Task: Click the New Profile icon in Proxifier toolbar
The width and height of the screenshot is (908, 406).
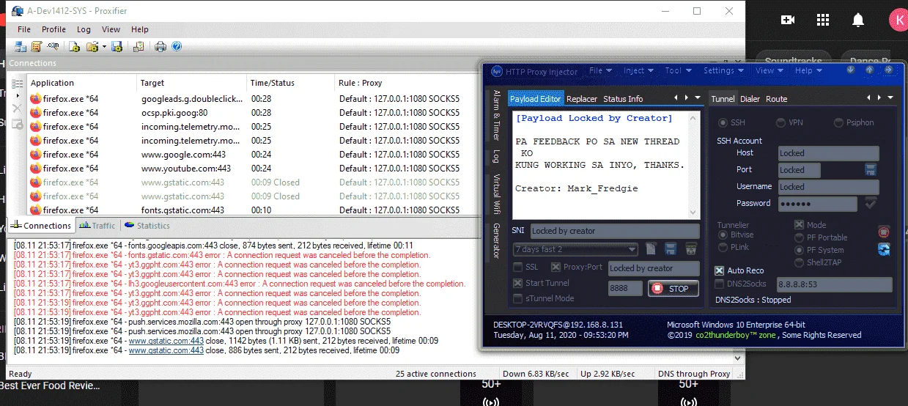Action: (x=74, y=46)
